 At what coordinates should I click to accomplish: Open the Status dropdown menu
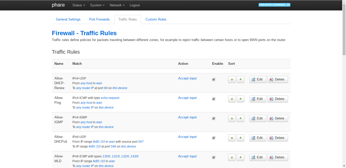click(79, 5)
